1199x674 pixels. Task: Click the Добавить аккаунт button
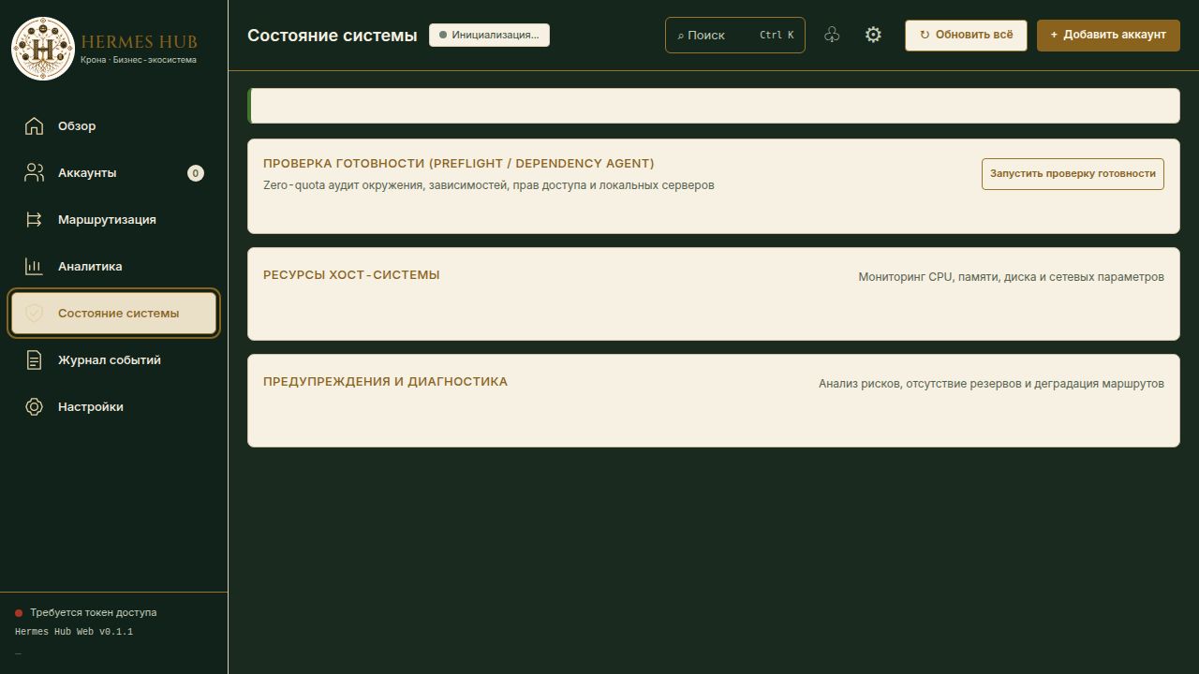coord(1108,35)
